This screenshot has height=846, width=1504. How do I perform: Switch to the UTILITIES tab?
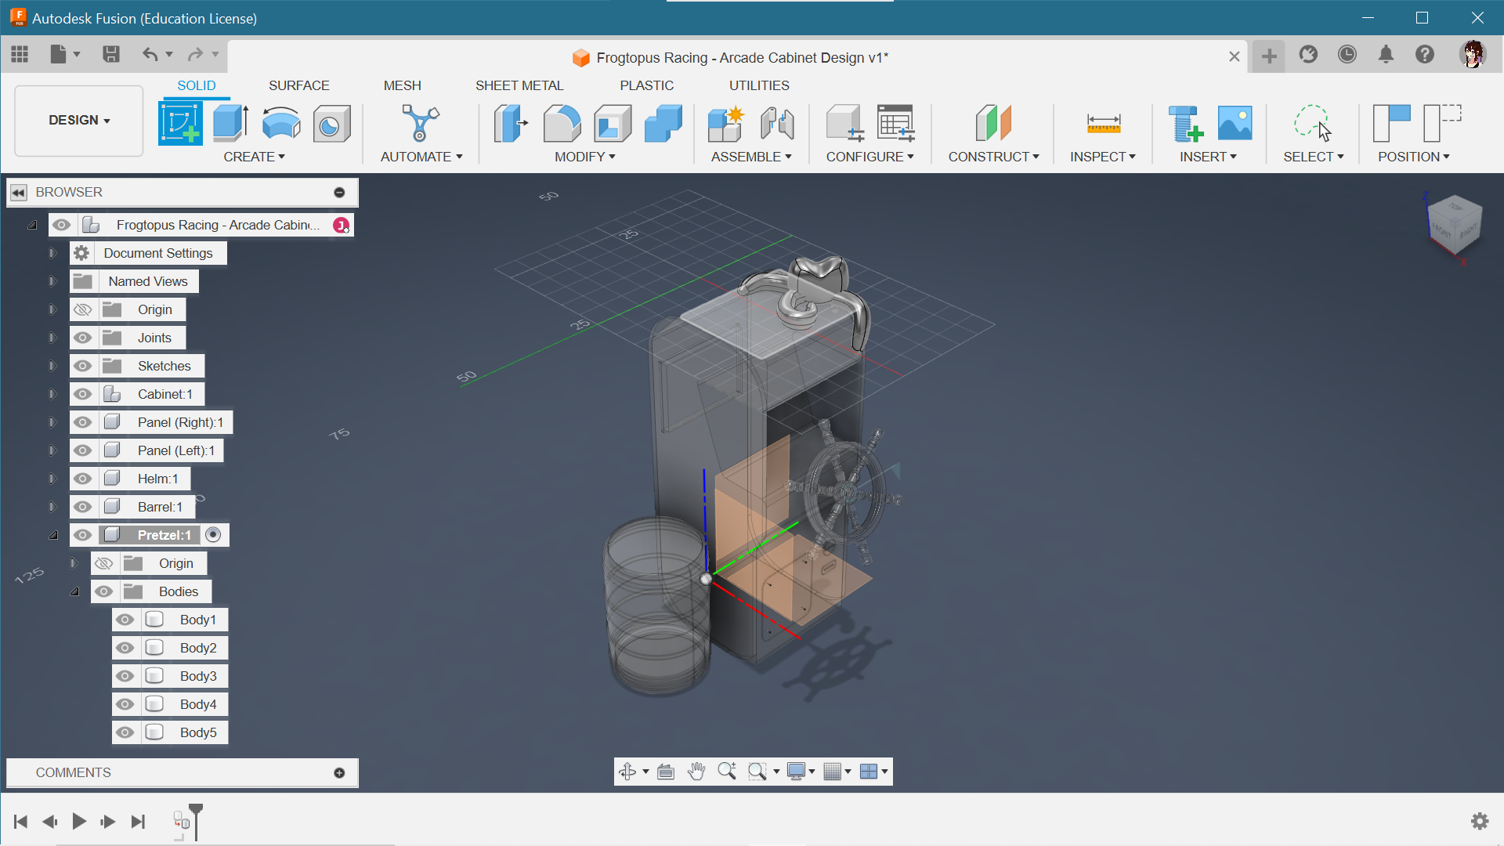[x=759, y=85]
